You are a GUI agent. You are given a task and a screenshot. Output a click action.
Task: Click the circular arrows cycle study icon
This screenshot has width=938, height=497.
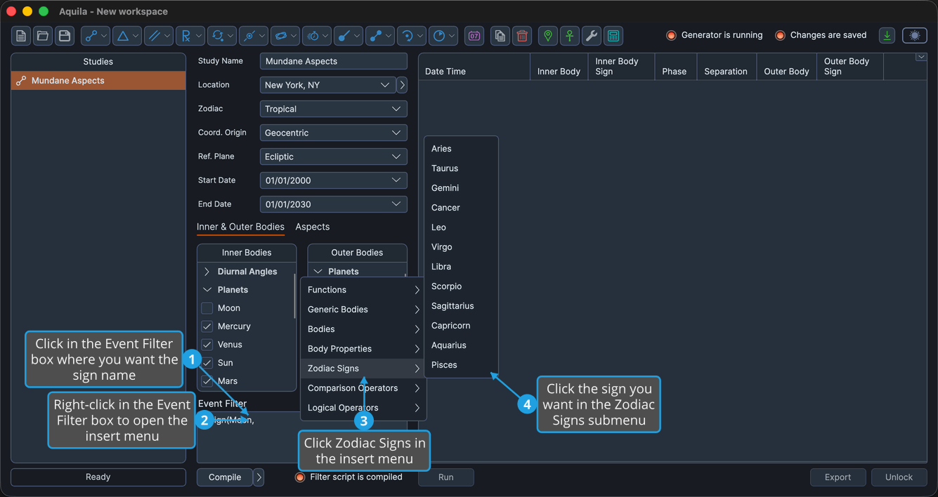pyautogui.click(x=217, y=36)
